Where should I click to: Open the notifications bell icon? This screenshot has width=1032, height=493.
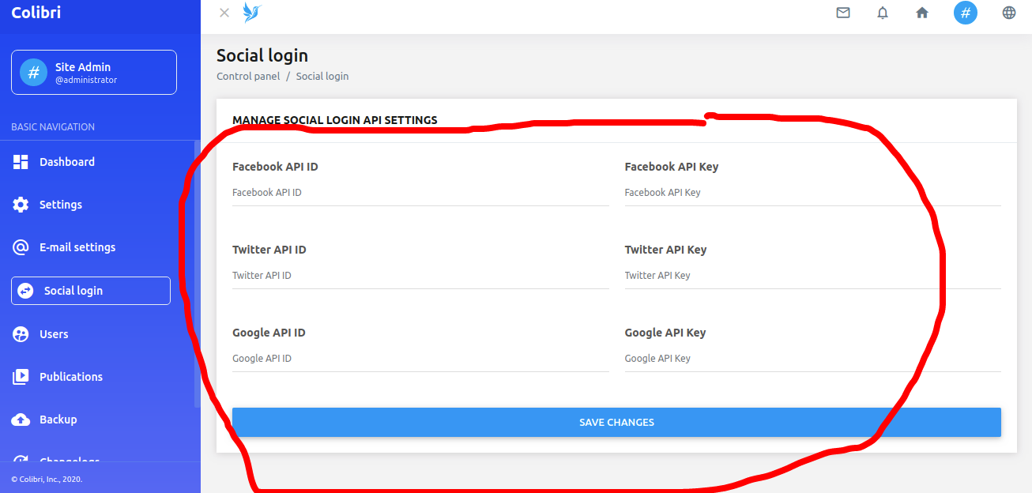click(883, 13)
